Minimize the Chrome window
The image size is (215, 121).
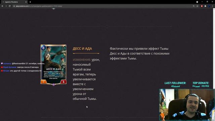coord(202,2)
